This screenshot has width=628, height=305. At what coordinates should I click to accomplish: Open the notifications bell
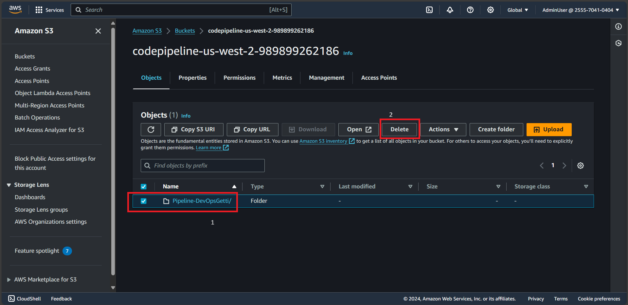[450, 10]
